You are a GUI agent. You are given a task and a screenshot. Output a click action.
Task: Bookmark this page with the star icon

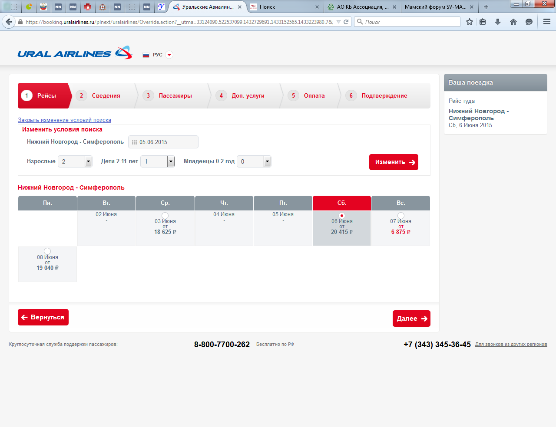(470, 22)
